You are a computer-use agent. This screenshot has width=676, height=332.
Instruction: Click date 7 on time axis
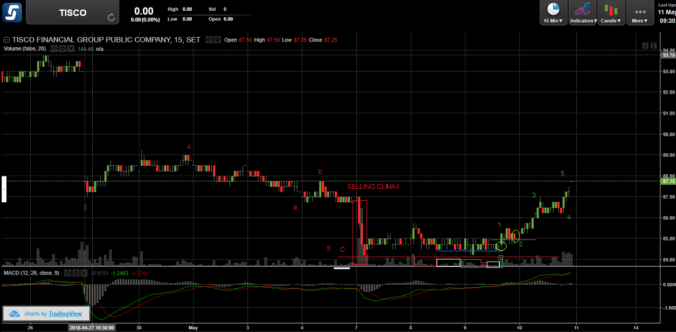(x=357, y=327)
